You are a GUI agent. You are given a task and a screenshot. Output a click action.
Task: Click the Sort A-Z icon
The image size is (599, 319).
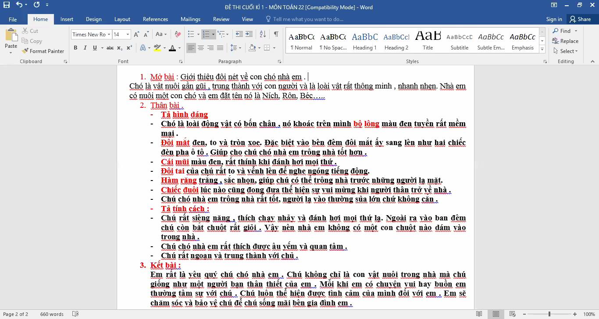263,34
